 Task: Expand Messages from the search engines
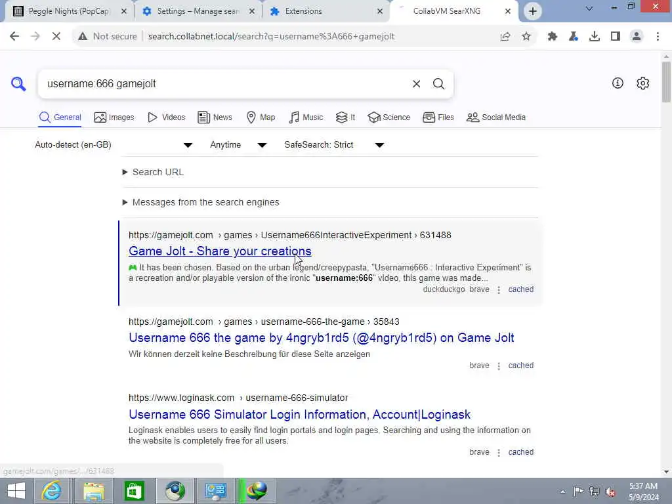(x=201, y=202)
